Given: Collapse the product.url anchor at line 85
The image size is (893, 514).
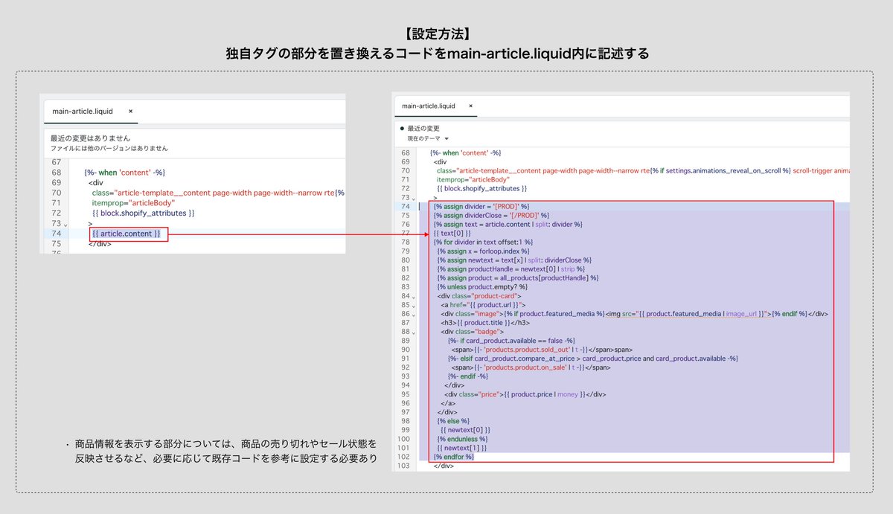Looking at the screenshot, I should (x=415, y=305).
